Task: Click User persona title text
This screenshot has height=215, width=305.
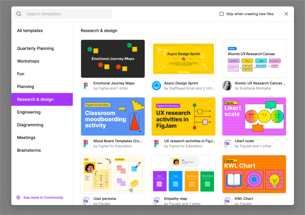Action: (105, 199)
